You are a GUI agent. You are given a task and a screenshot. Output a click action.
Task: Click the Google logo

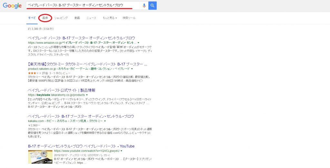tap(12, 6)
